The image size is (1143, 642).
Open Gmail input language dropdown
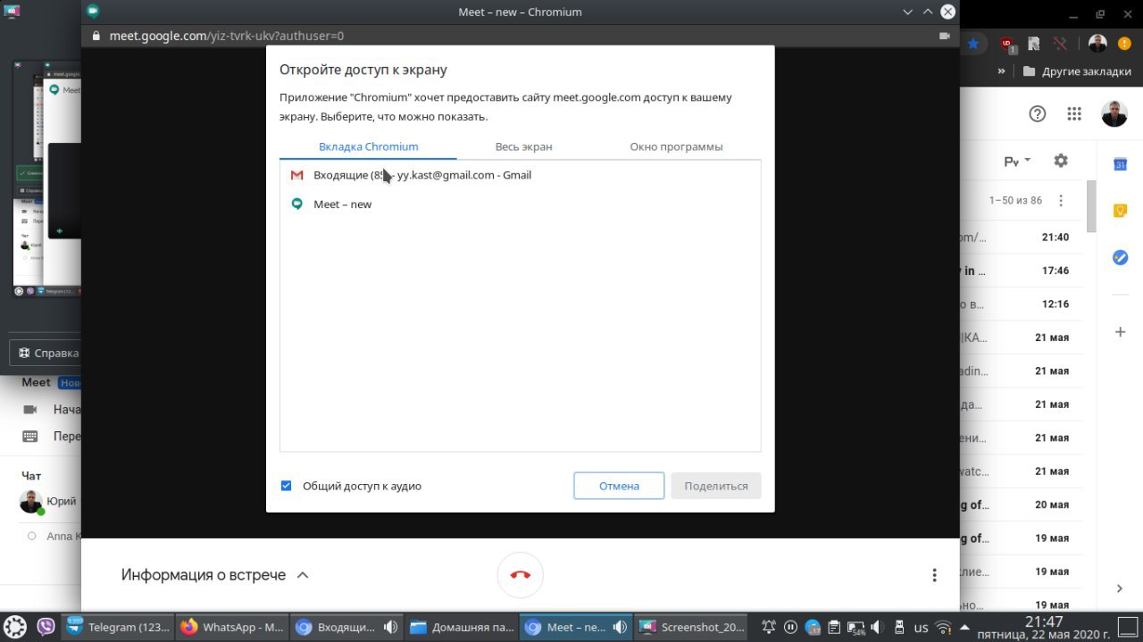click(1017, 162)
